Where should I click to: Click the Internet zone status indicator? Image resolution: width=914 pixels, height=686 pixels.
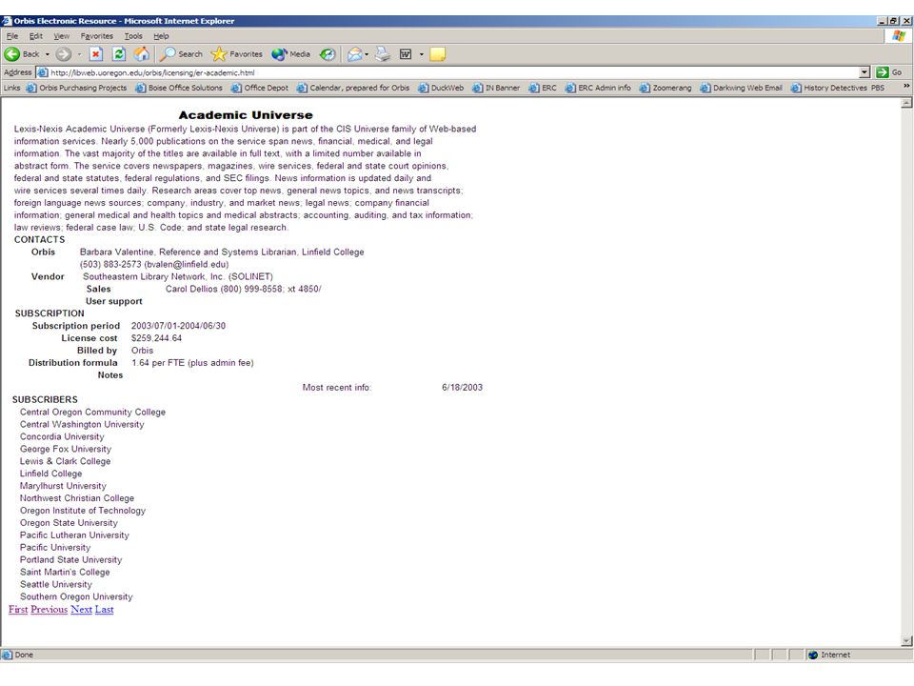(x=829, y=655)
